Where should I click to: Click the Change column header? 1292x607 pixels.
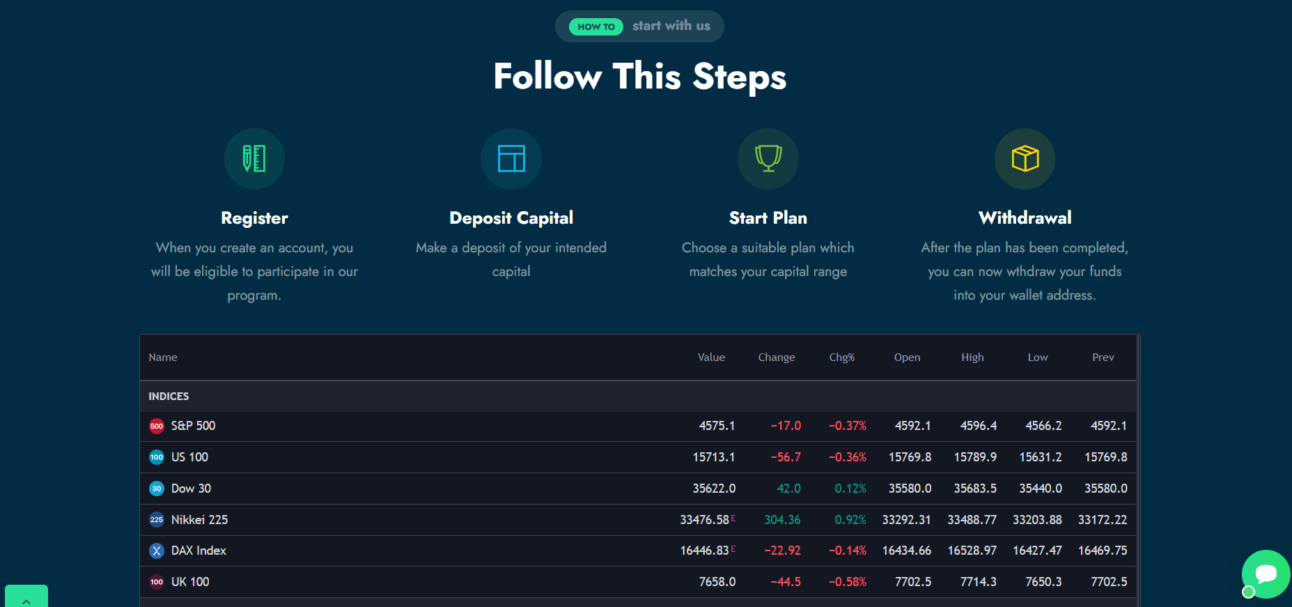[x=777, y=358]
